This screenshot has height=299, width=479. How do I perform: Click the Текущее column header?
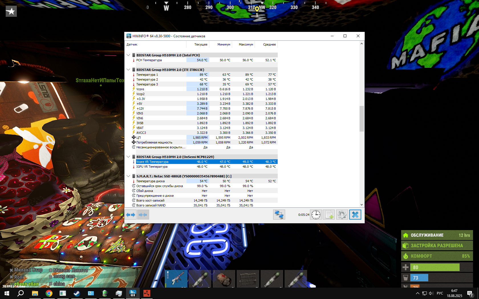click(201, 45)
